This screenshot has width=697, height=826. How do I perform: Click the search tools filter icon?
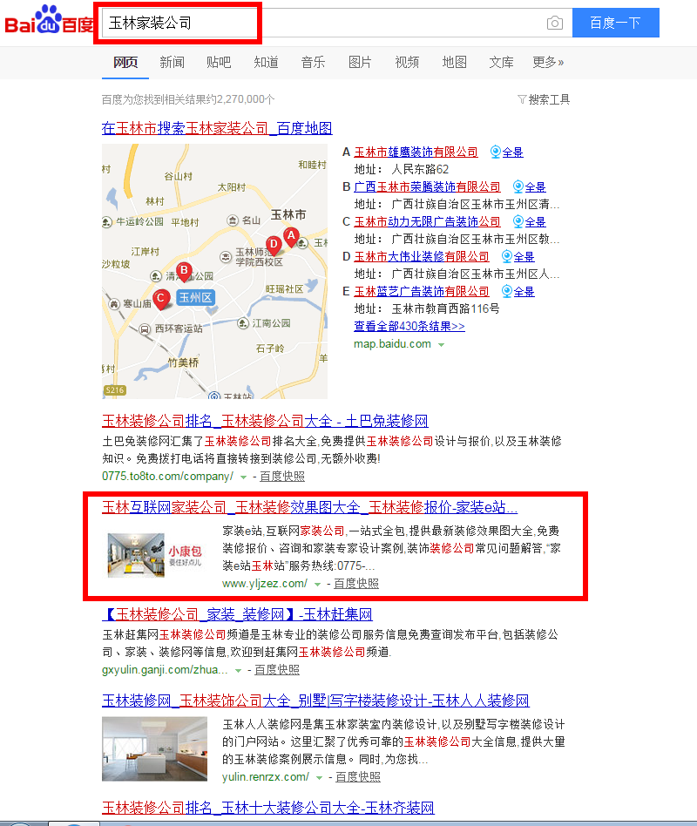522,99
